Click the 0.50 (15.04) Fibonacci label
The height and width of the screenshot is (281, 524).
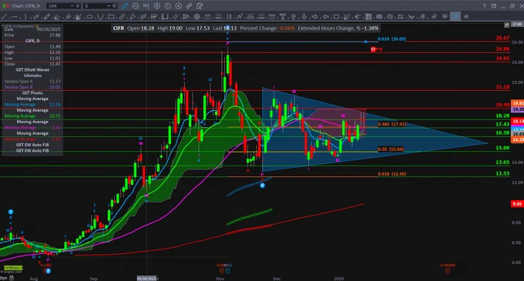point(391,149)
